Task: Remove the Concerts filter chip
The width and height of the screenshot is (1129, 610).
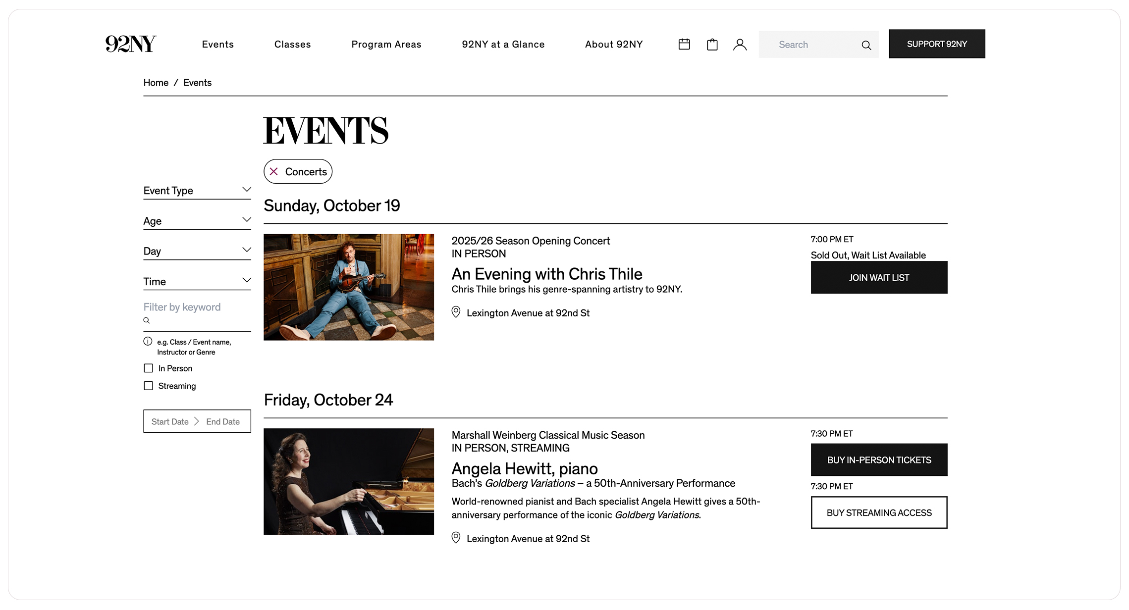Action: (x=274, y=171)
